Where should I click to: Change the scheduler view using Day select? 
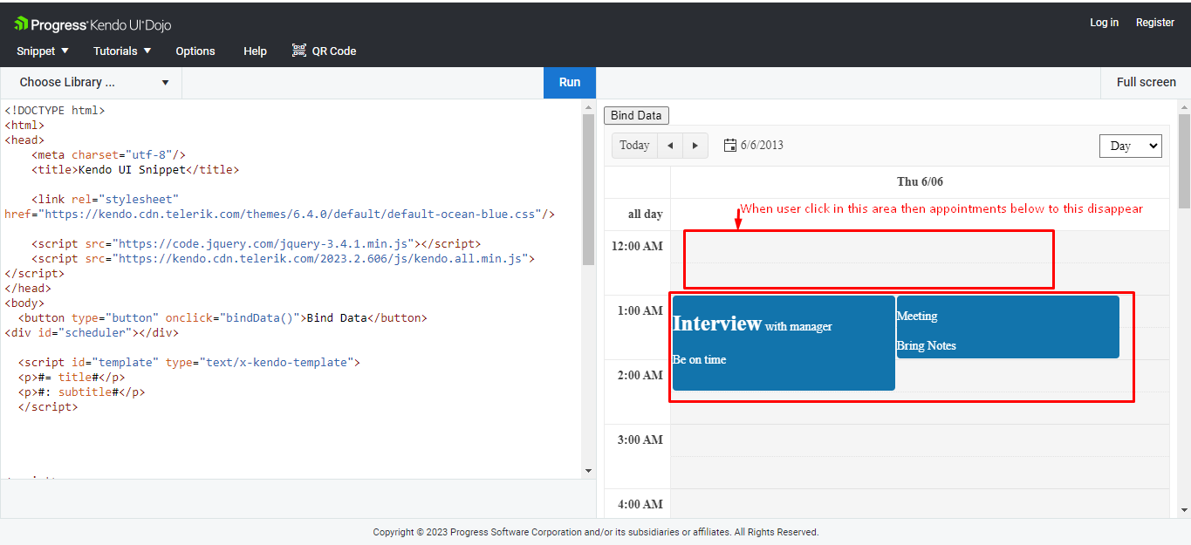tap(1130, 146)
